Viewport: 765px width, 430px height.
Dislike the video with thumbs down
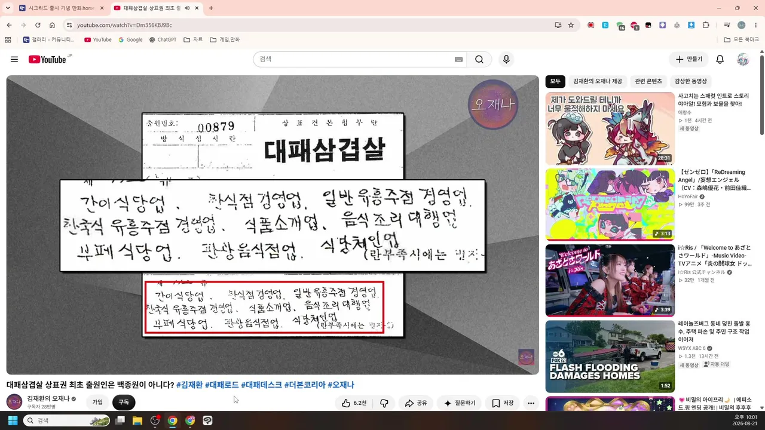point(384,403)
